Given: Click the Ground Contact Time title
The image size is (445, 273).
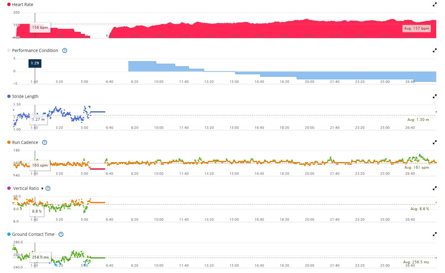Looking at the screenshot, I should [33, 234].
